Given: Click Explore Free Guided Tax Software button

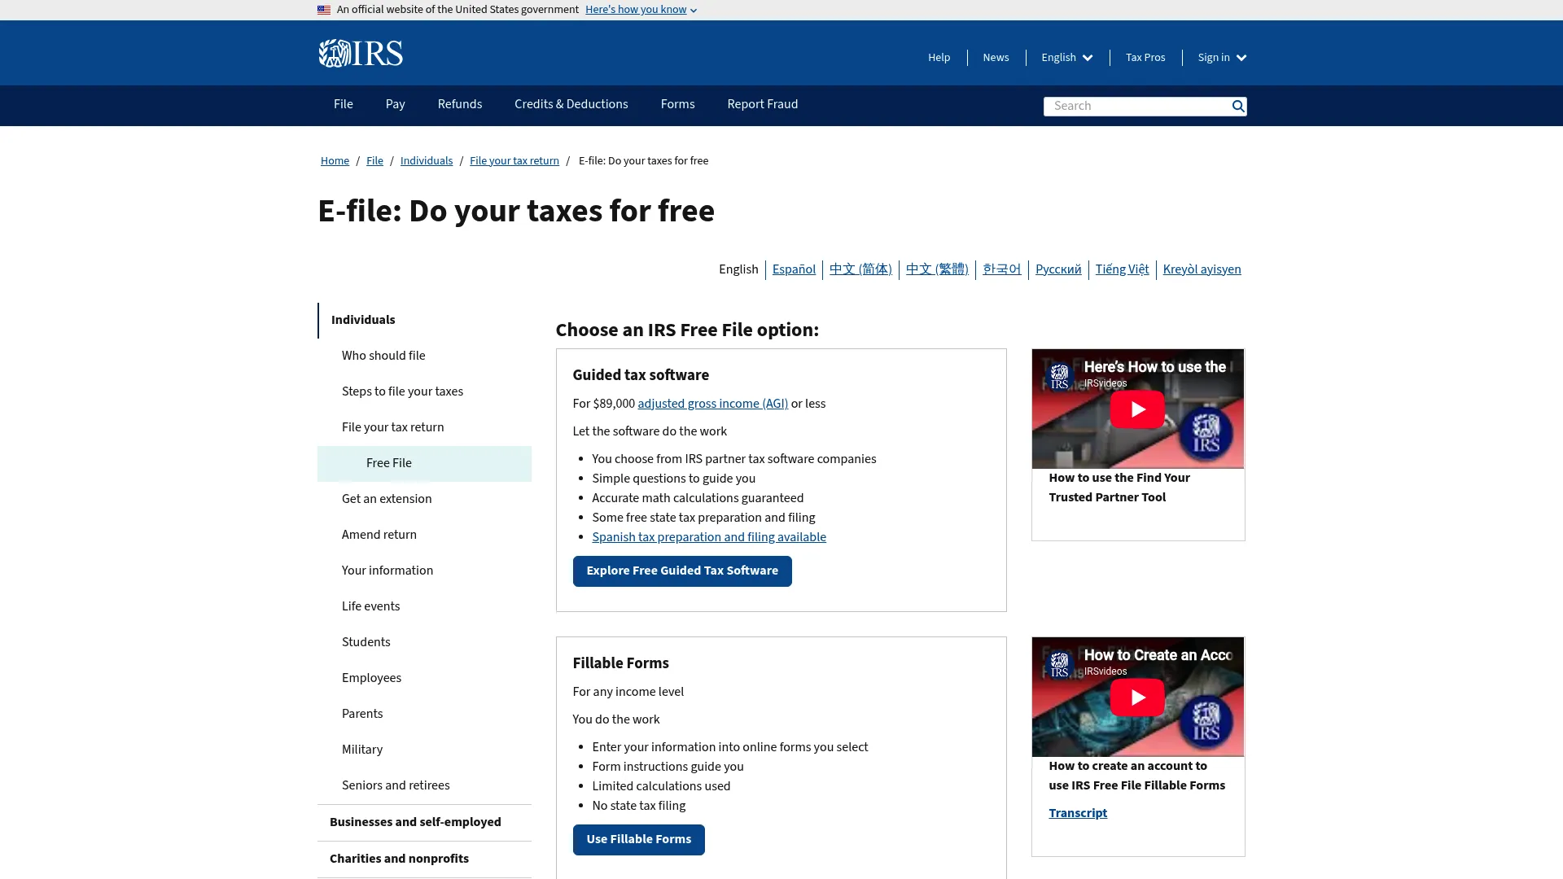Looking at the screenshot, I should (682, 571).
